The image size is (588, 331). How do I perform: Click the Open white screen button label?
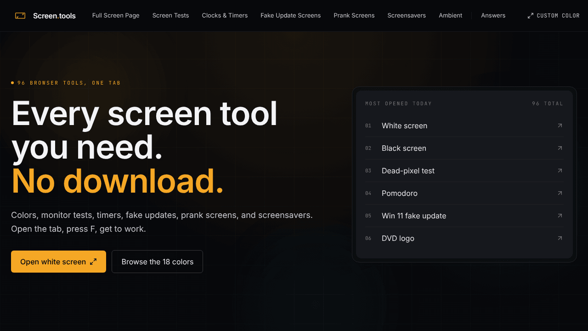pos(53,262)
